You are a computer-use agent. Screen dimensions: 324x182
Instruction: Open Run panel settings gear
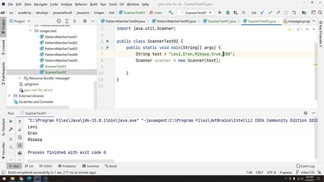pos(306,113)
